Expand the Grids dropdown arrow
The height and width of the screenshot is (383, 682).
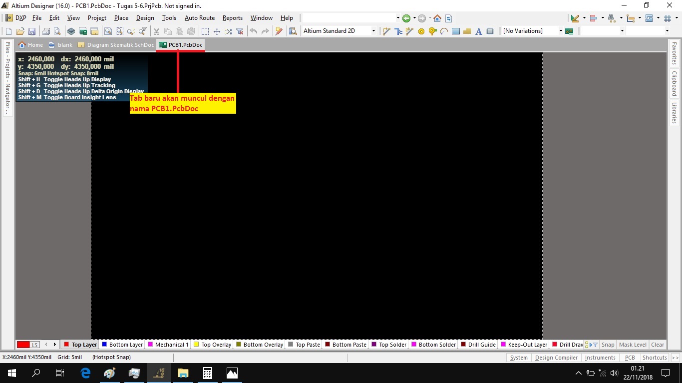pyautogui.click(x=677, y=18)
